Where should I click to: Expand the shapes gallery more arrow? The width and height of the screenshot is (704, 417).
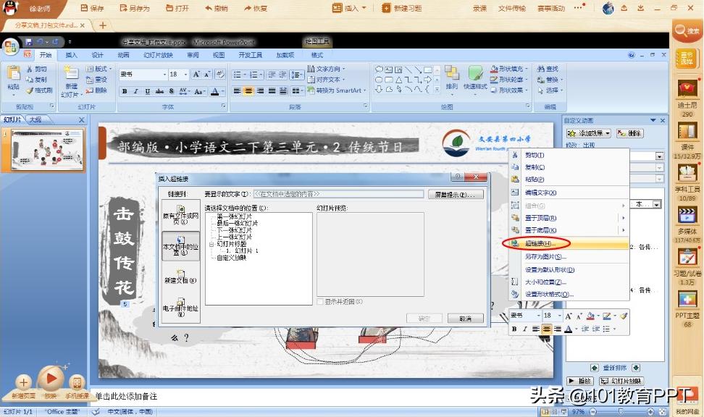click(x=437, y=90)
